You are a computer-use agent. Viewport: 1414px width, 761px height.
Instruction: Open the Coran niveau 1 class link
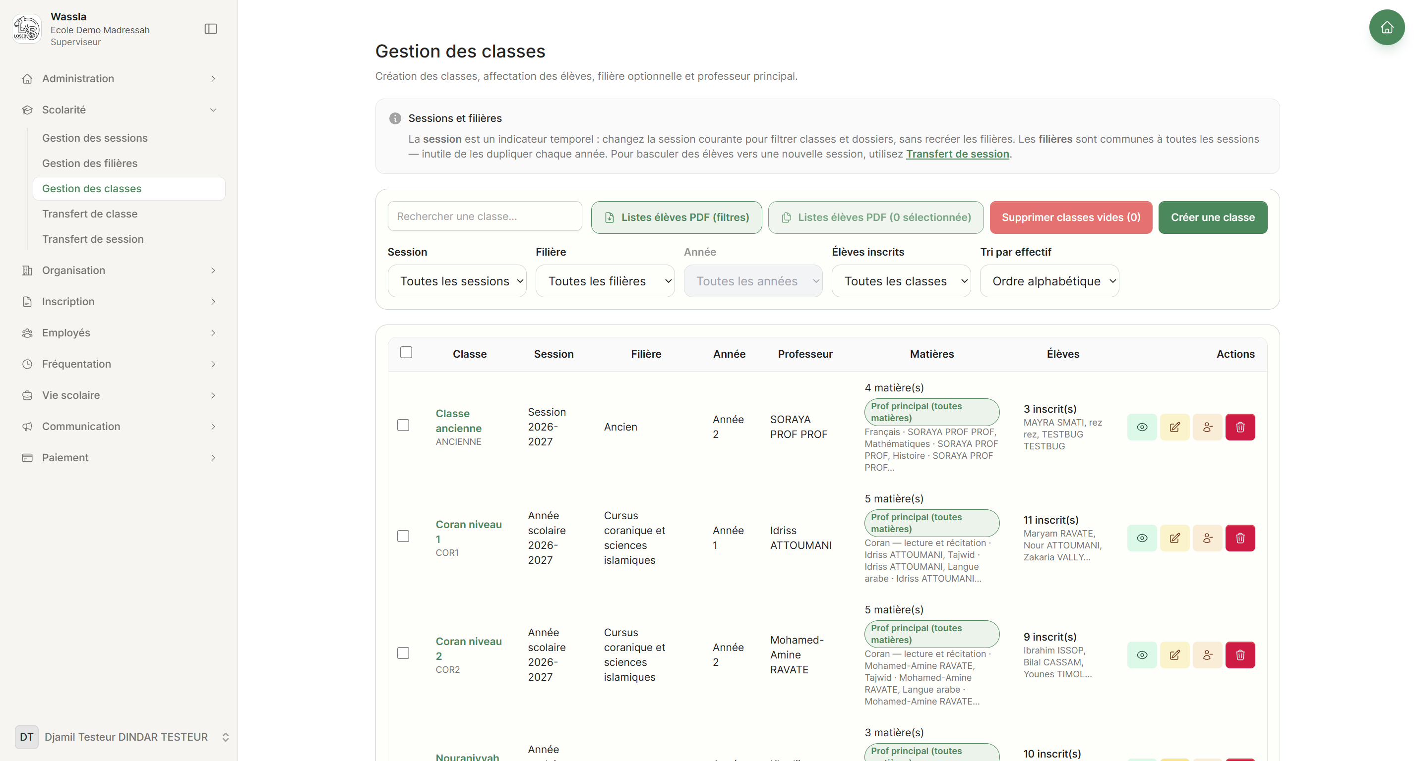point(469,532)
